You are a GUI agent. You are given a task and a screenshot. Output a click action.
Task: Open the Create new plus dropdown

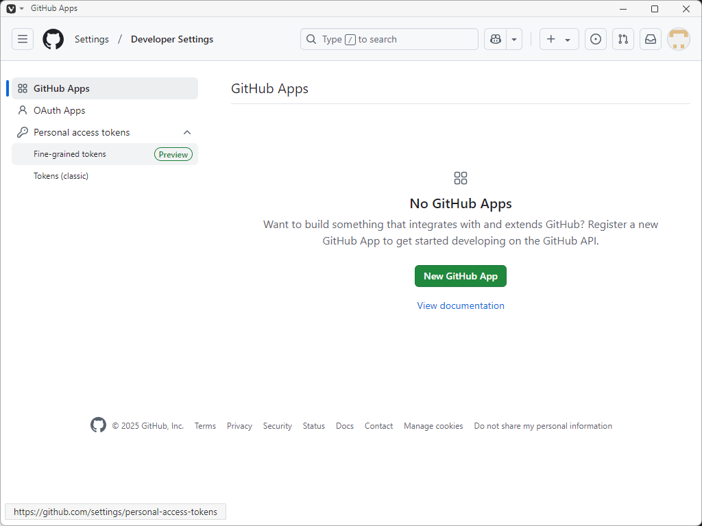pyautogui.click(x=559, y=39)
